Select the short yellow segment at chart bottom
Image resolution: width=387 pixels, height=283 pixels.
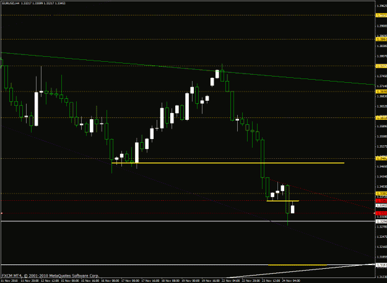[297, 265]
